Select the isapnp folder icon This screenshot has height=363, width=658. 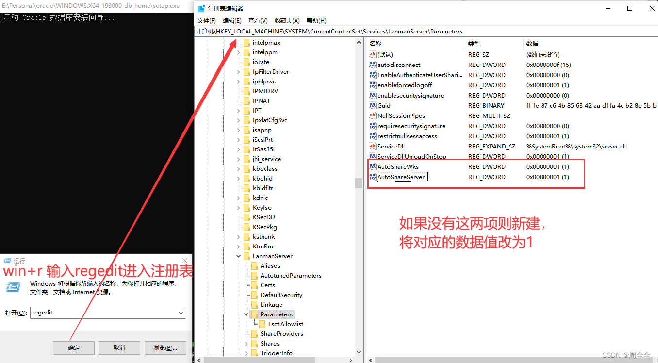247,130
